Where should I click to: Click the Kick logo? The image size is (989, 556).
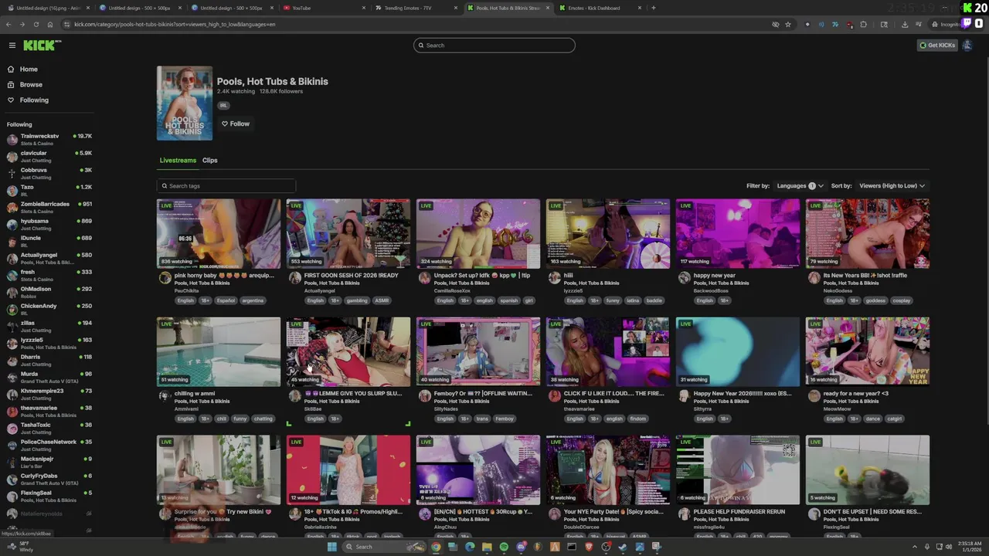(x=41, y=46)
